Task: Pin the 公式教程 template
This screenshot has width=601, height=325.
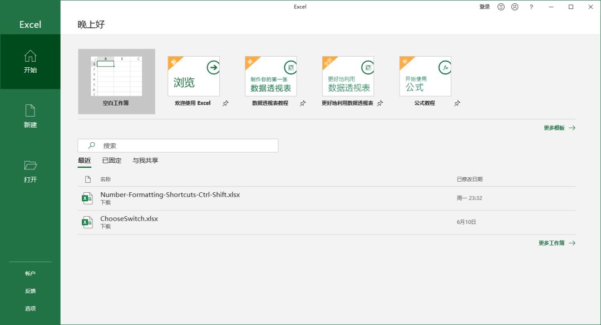Action: coord(457,103)
